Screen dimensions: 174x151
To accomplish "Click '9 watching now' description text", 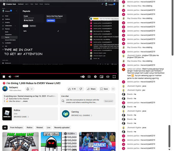I will [x=10, y=96].
